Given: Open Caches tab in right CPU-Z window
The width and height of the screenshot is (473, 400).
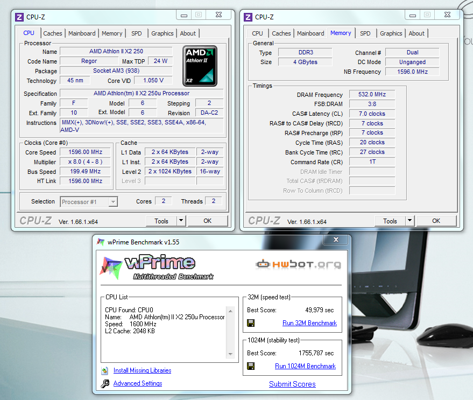Looking at the screenshot, I should [281, 33].
